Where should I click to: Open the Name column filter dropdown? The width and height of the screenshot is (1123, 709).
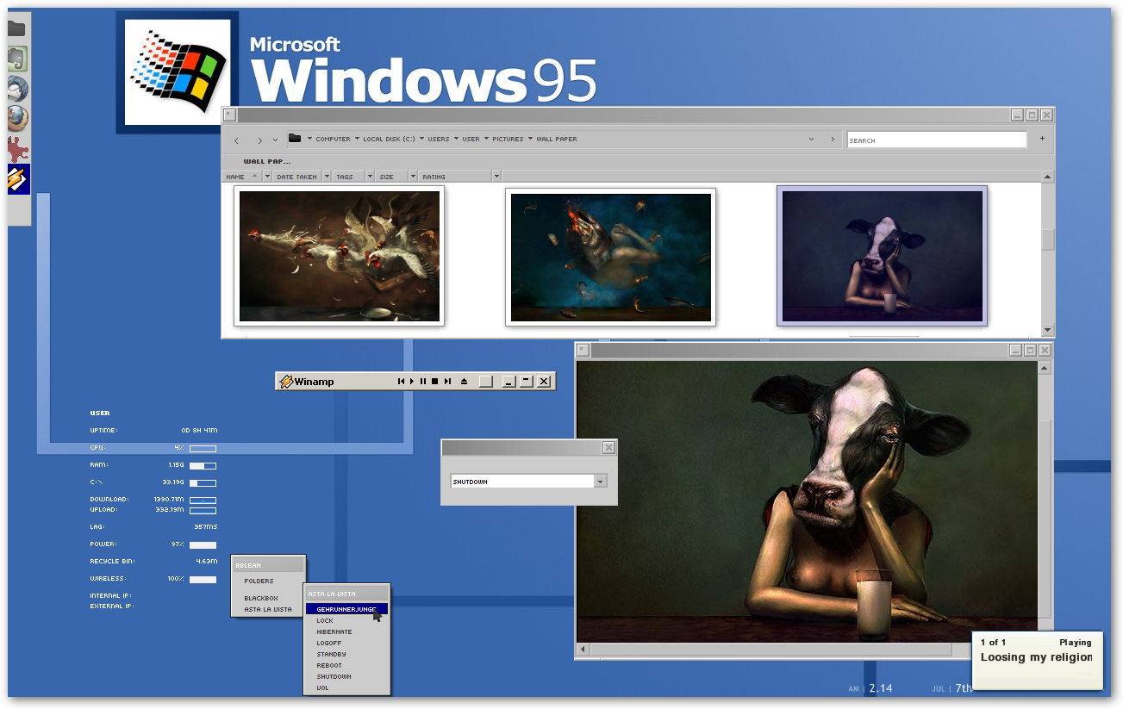(267, 177)
